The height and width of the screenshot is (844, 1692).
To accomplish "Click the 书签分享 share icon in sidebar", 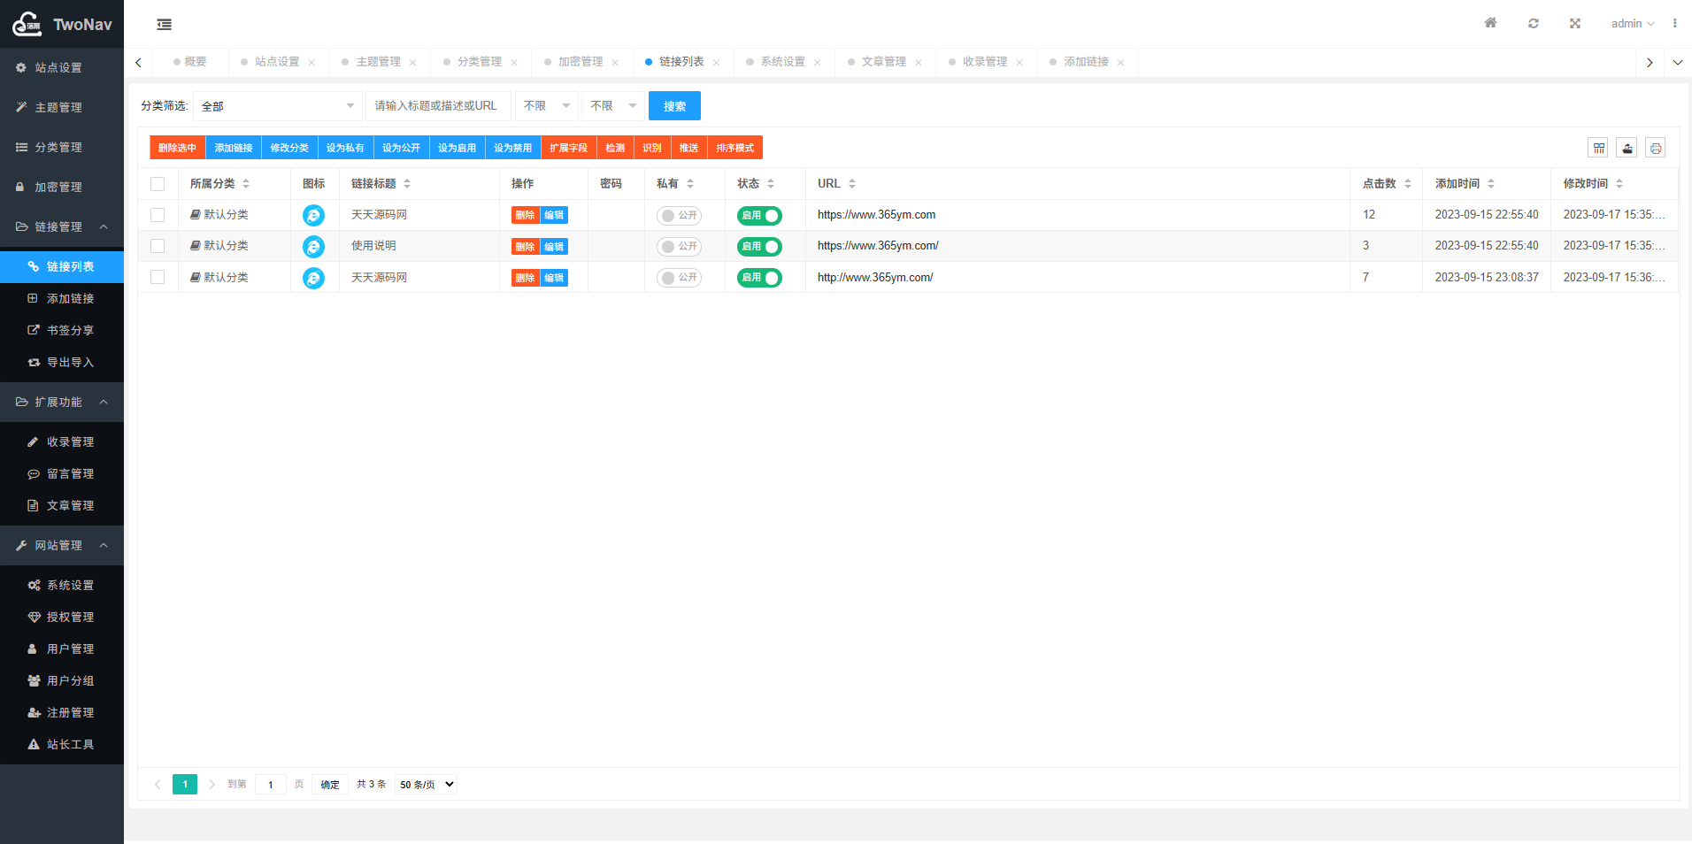I will (x=32, y=330).
